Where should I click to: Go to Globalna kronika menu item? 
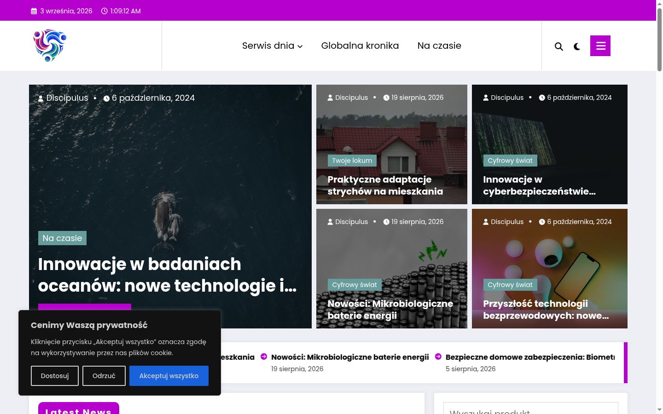tap(360, 46)
